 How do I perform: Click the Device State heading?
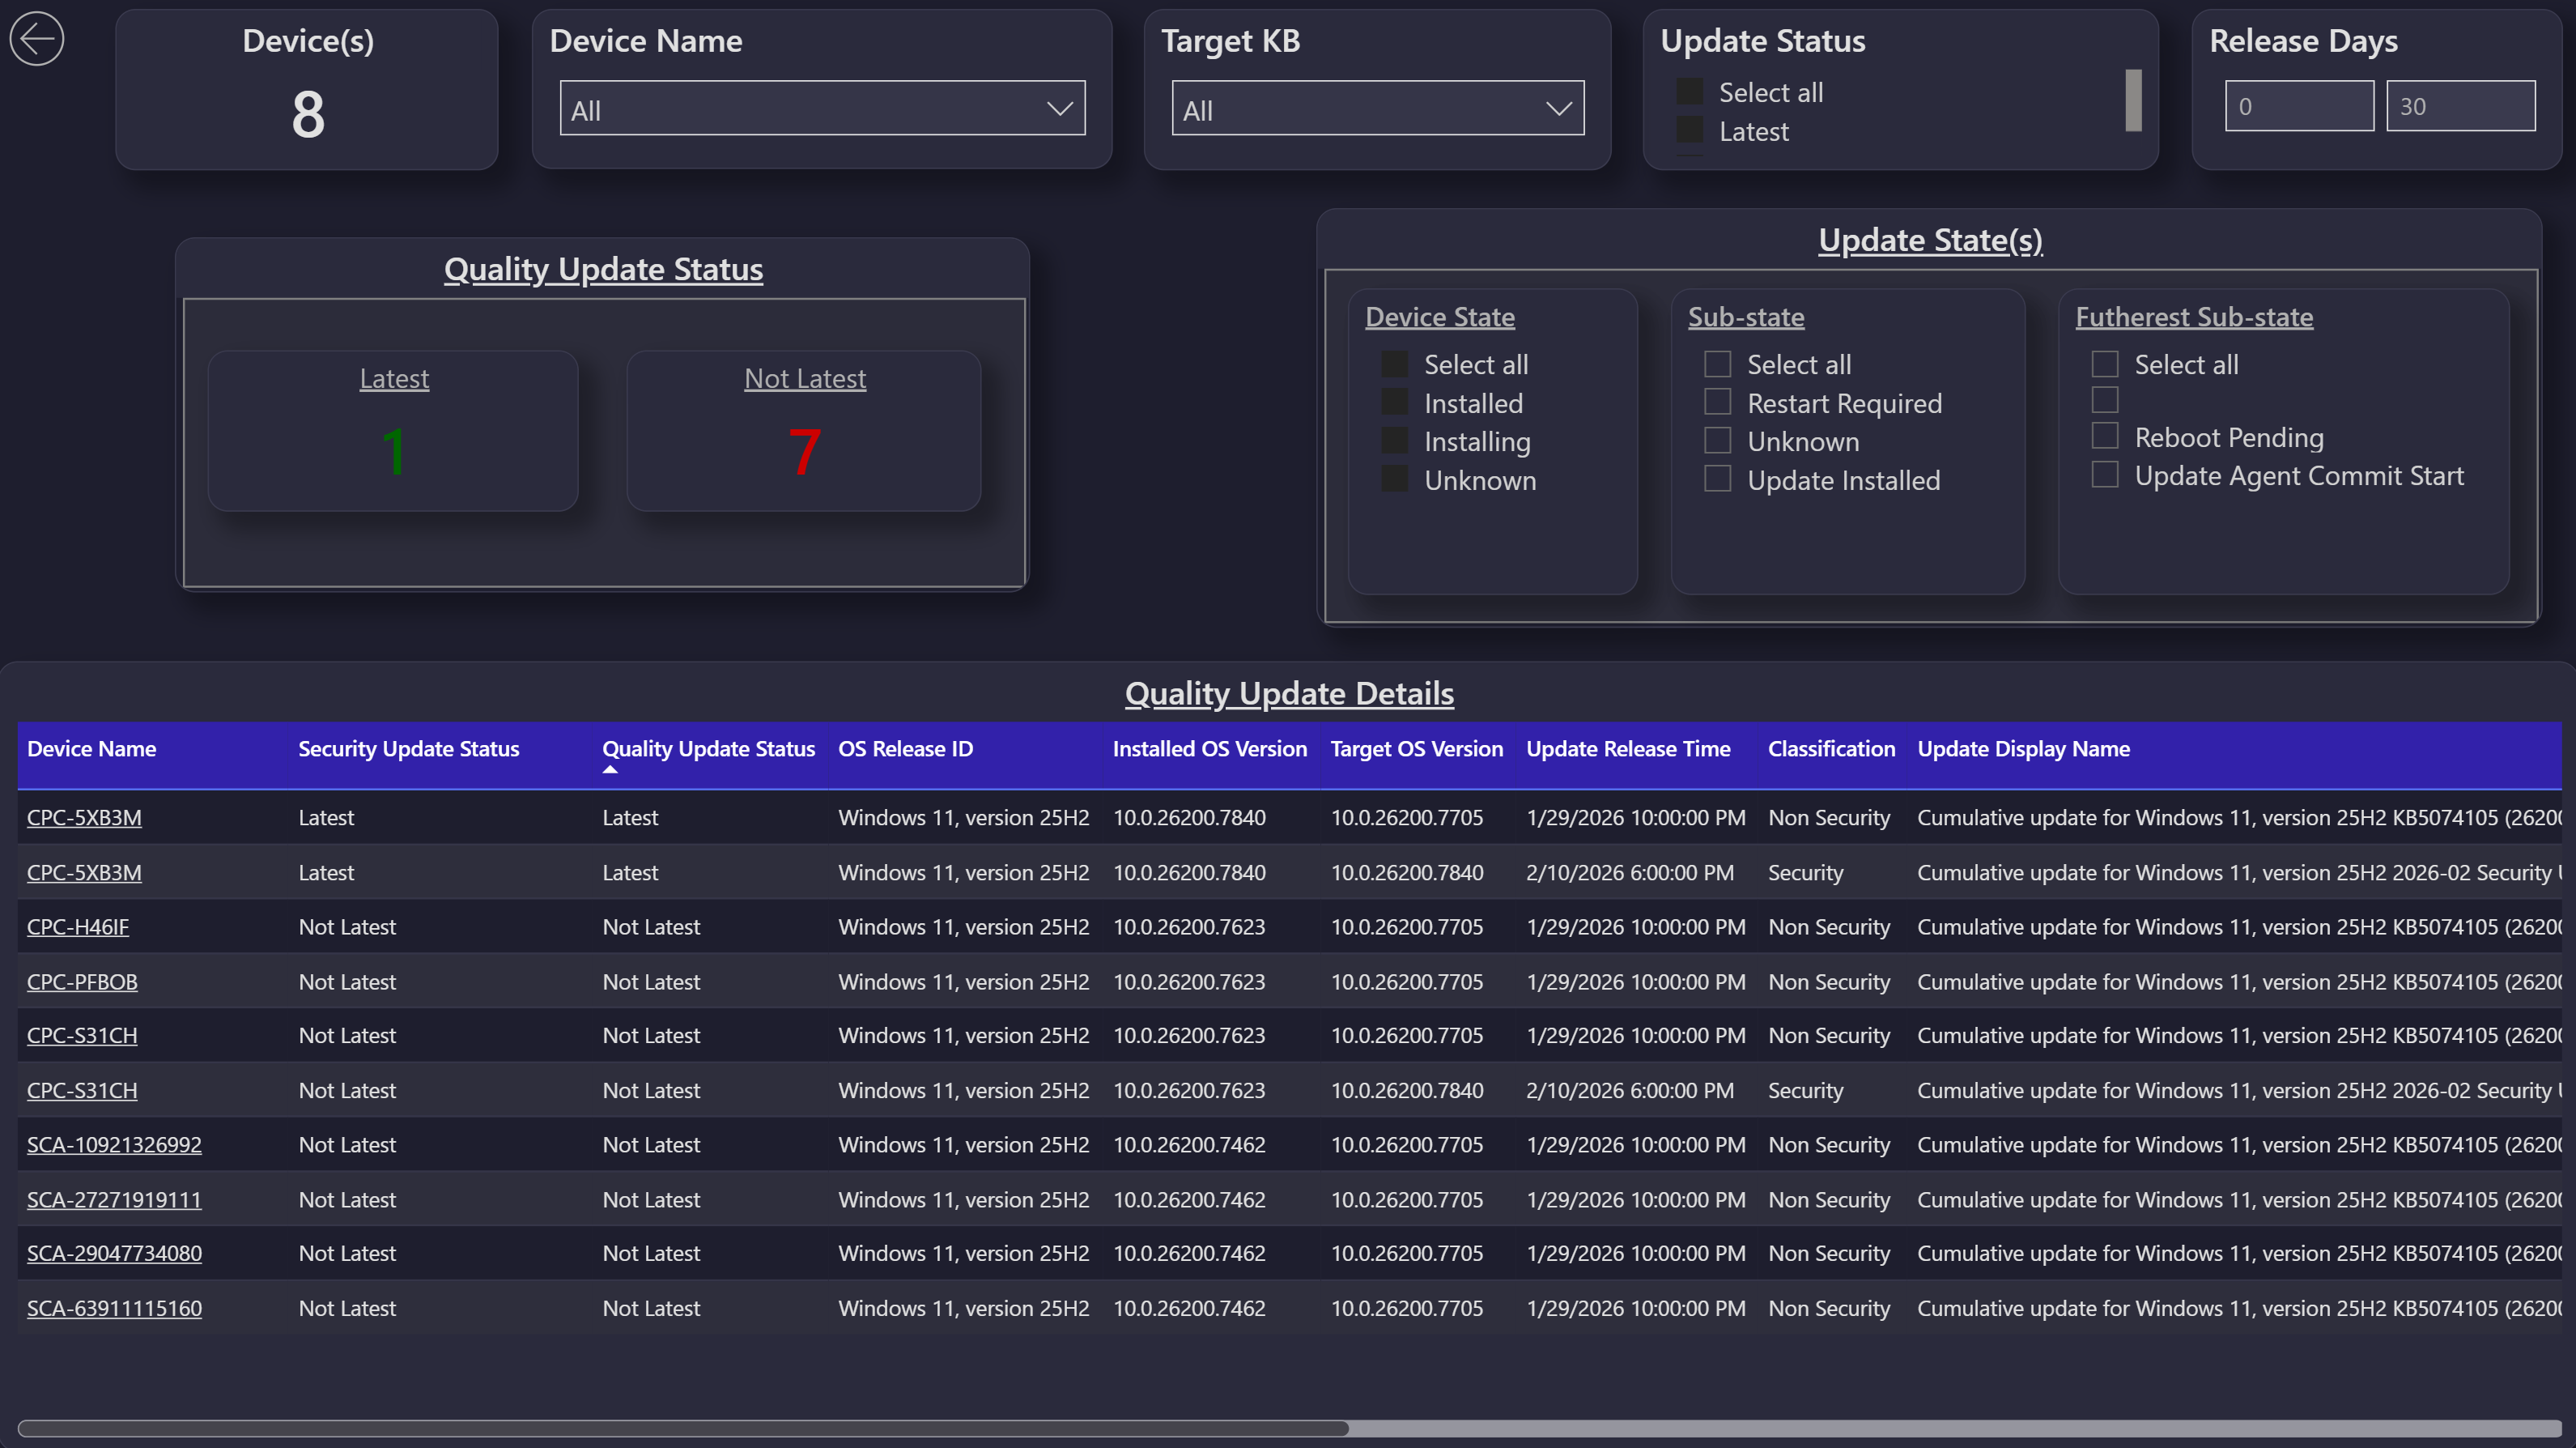tap(1439, 317)
